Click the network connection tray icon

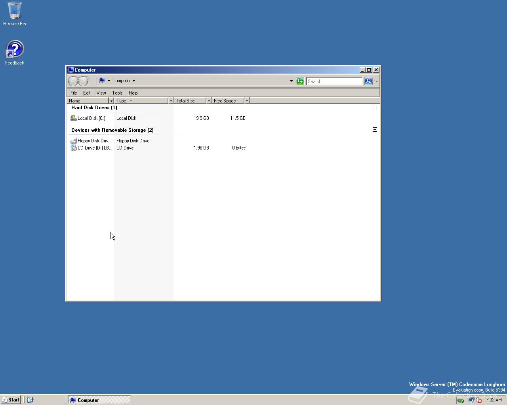tap(471, 400)
